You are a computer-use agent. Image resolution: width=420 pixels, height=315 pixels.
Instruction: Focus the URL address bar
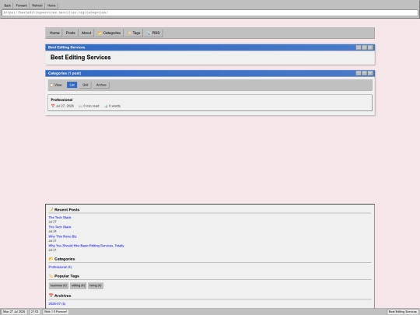pyautogui.click(x=210, y=12)
